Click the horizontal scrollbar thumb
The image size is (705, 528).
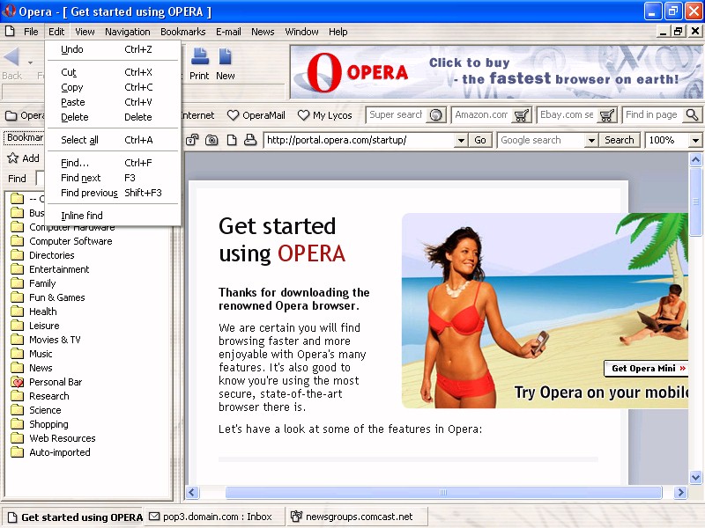point(443,493)
